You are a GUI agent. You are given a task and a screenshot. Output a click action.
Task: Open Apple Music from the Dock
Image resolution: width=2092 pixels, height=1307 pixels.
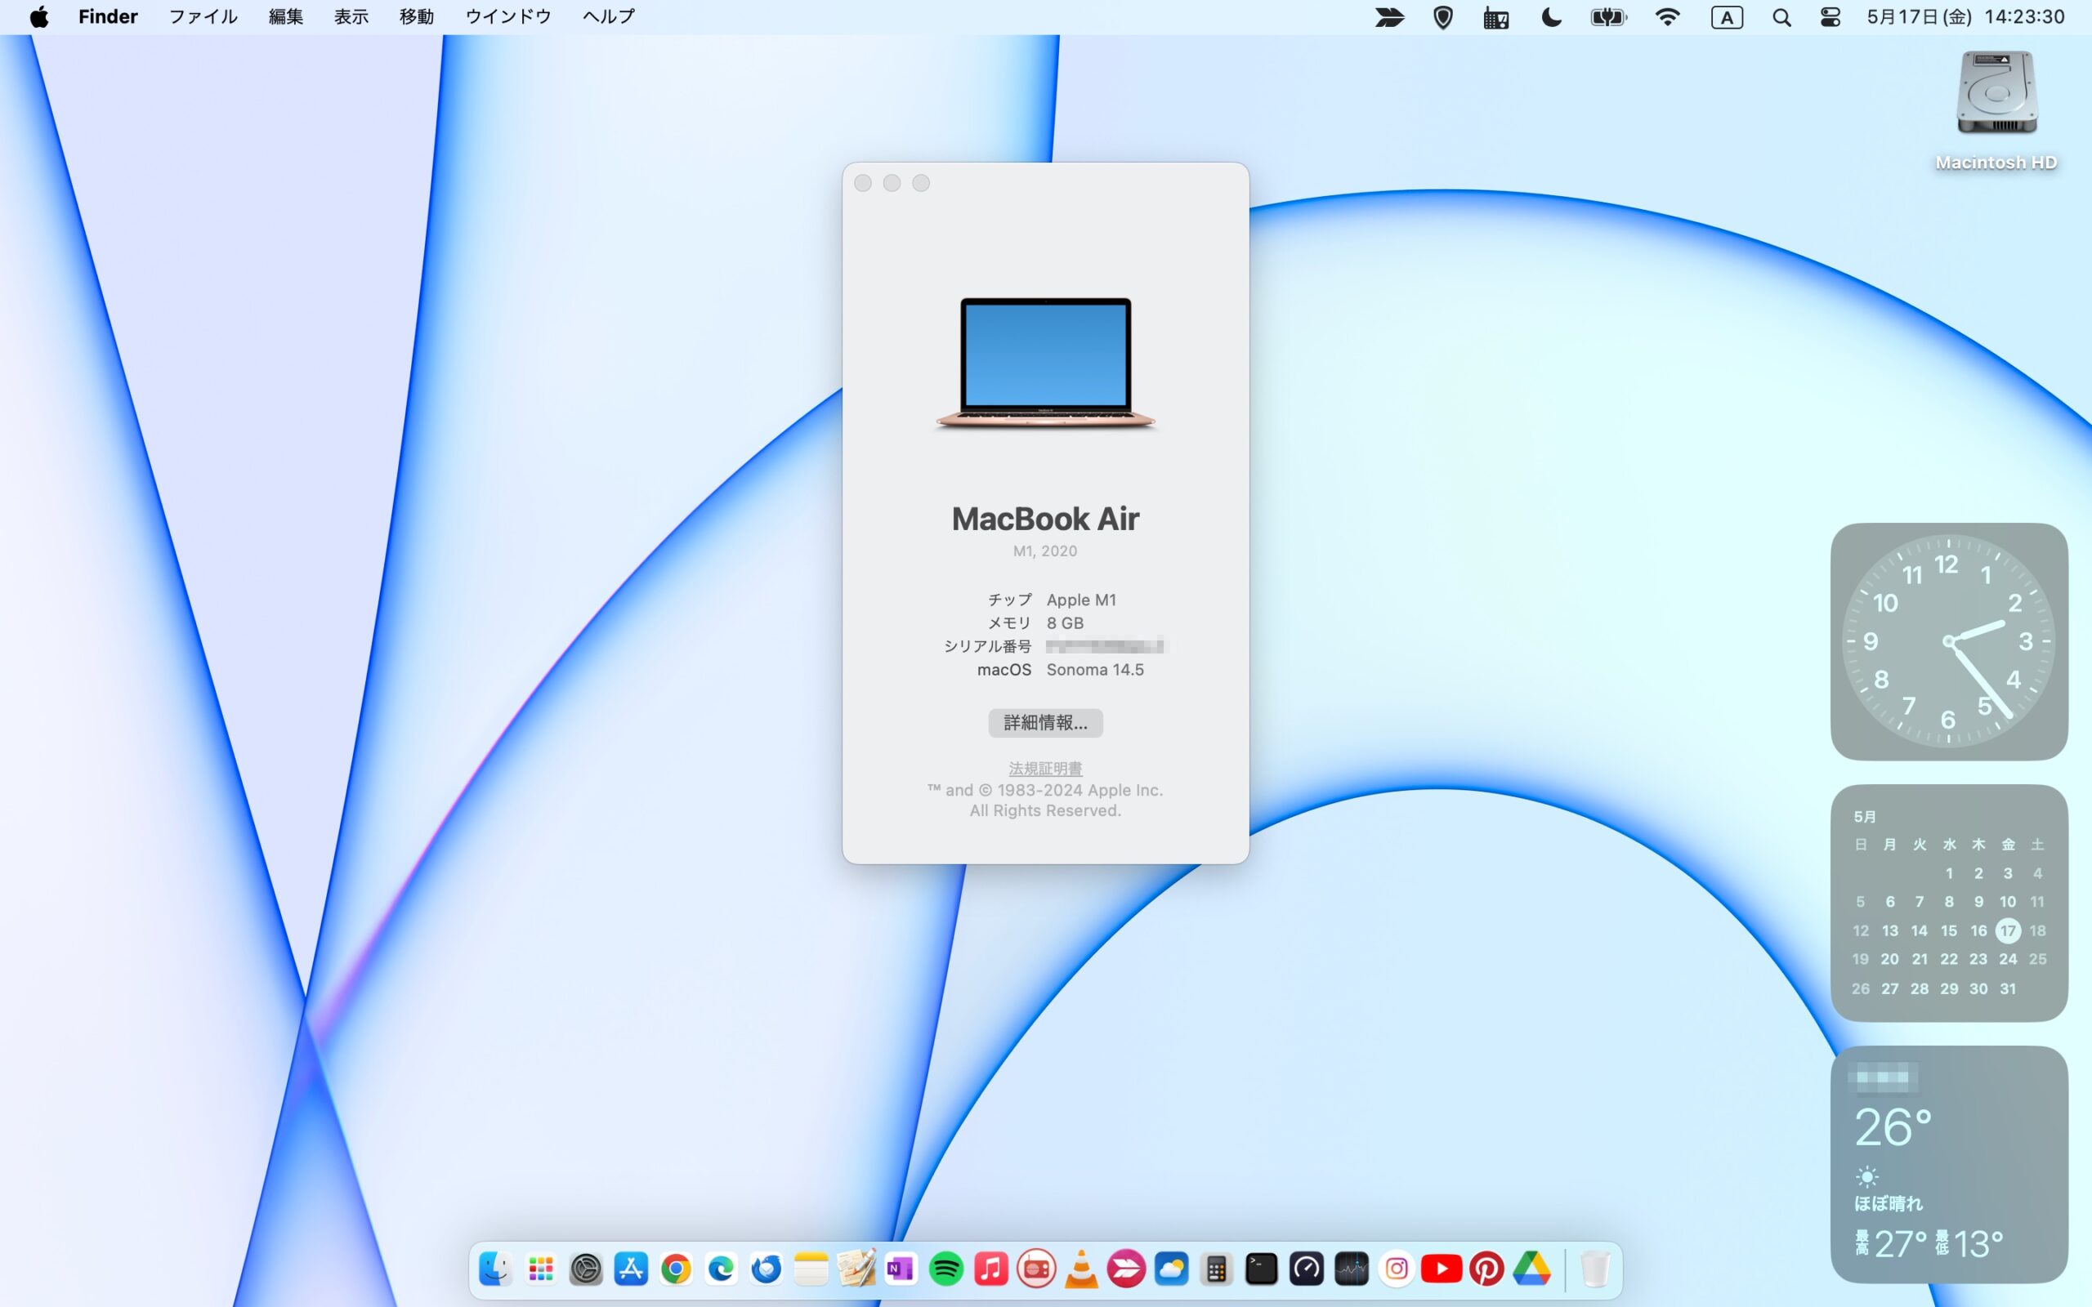click(x=990, y=1269)
